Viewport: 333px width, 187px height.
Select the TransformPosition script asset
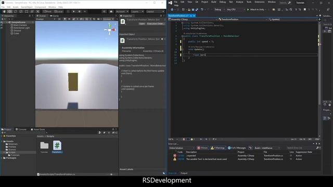[57, 146]
